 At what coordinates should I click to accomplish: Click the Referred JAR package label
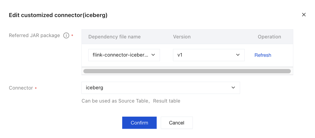(34, 35)
